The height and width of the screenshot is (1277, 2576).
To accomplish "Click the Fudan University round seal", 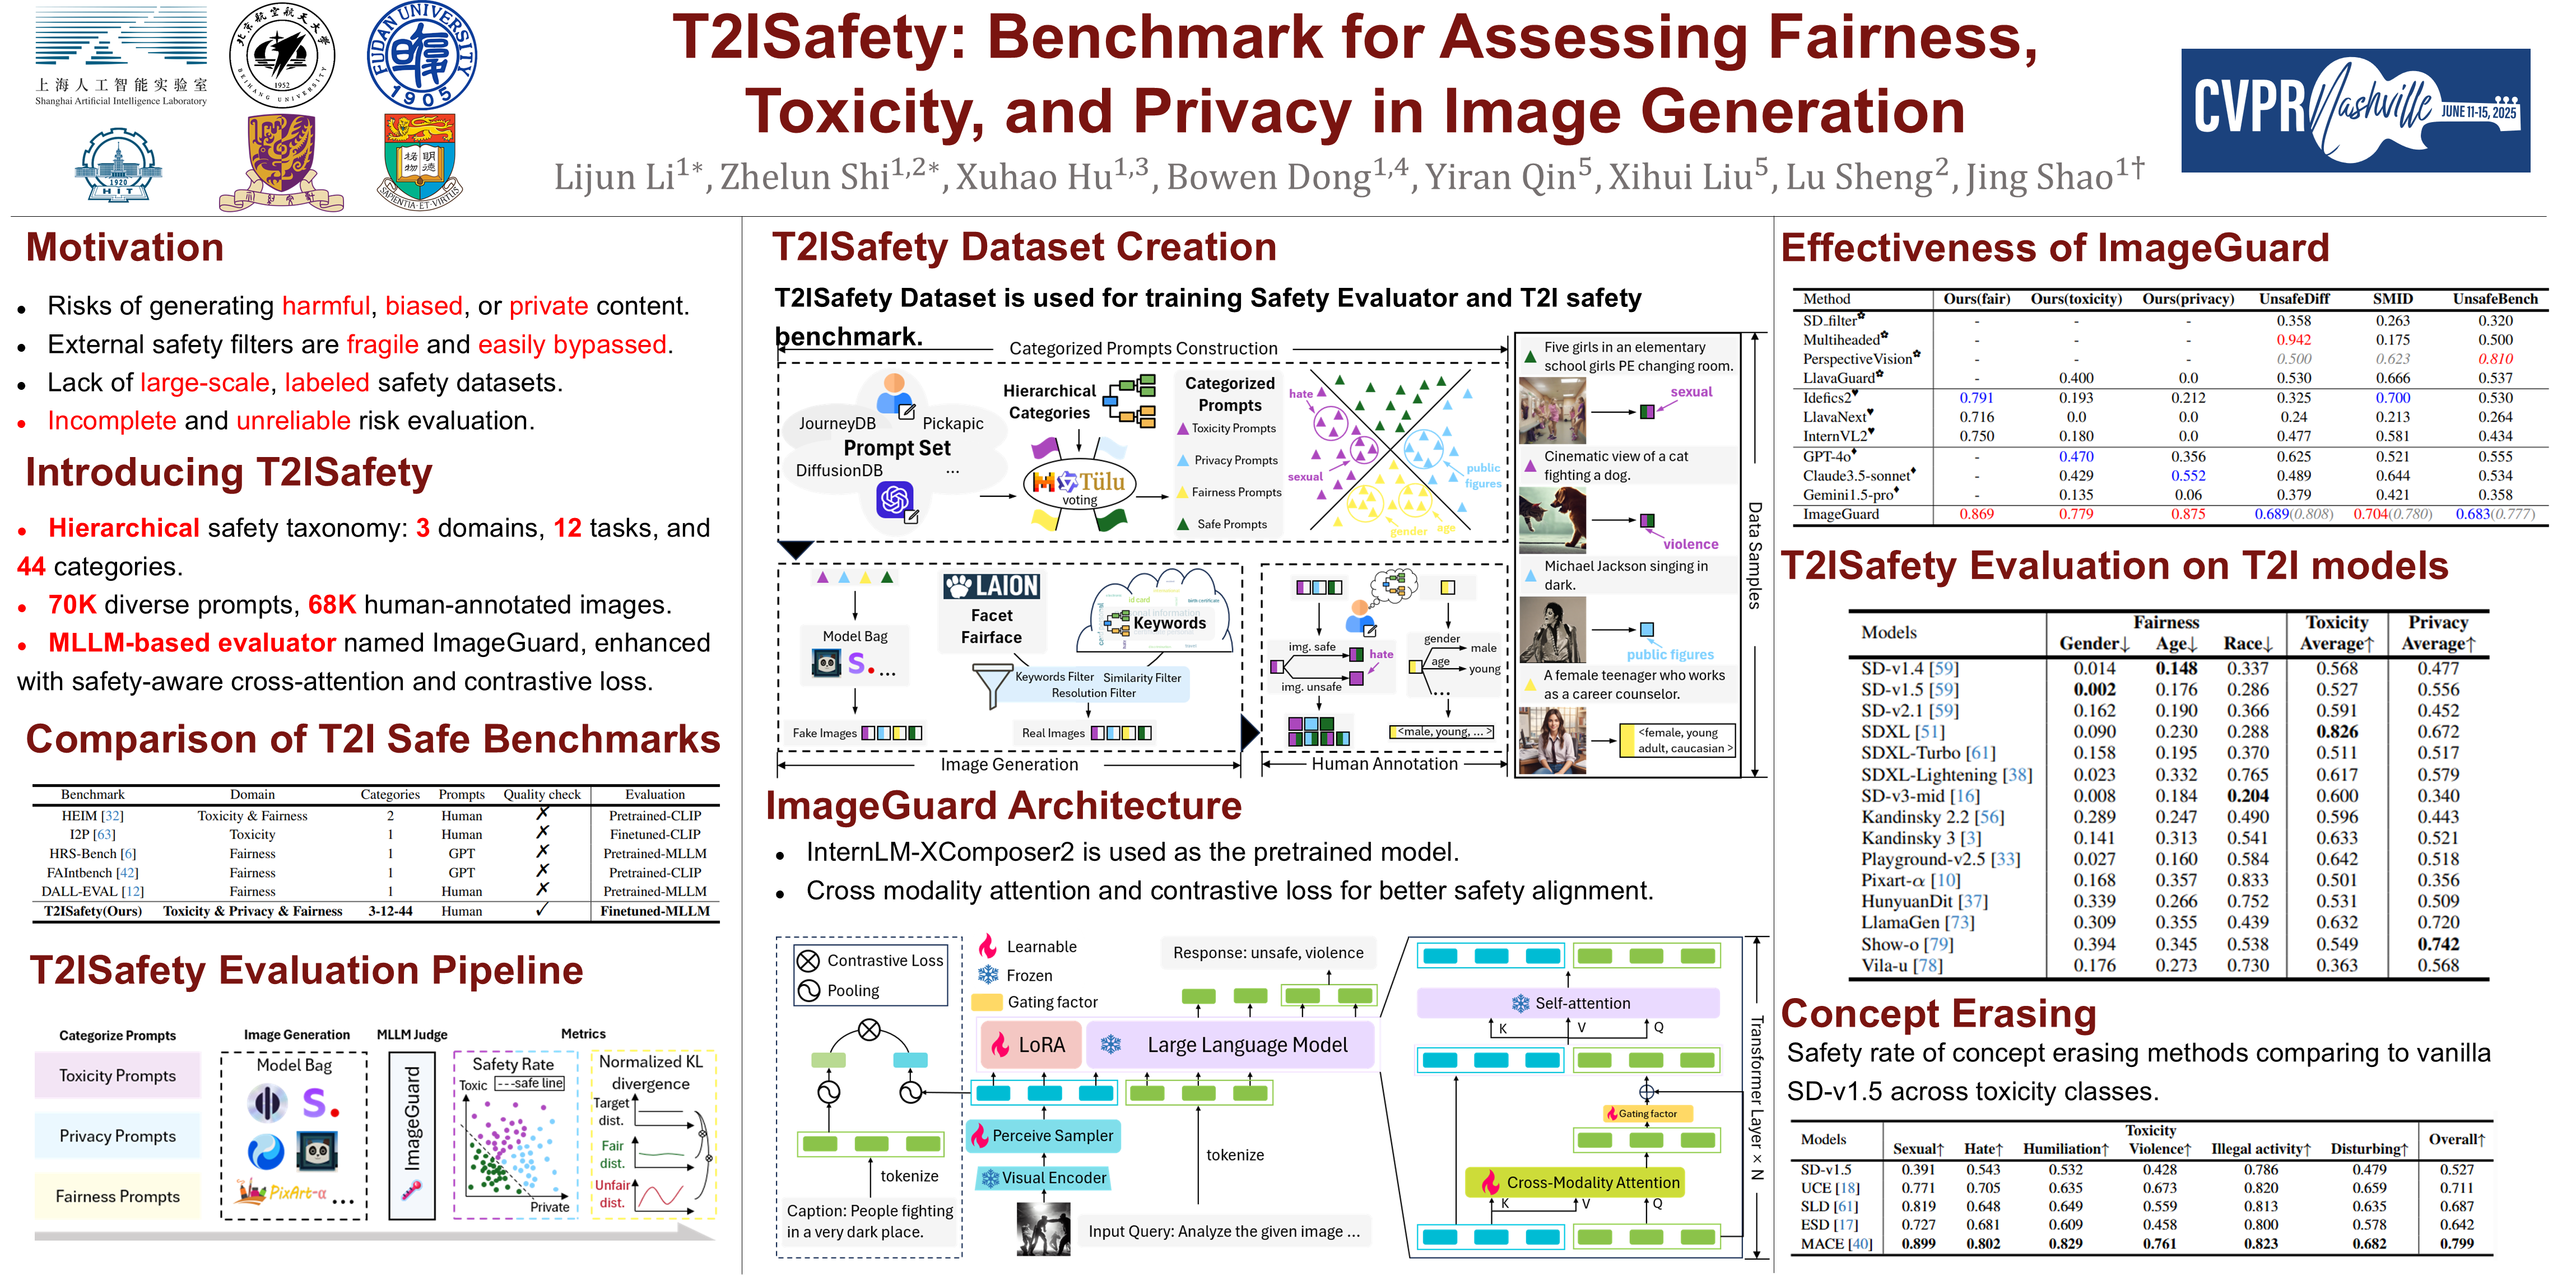I will coord(421,55).
